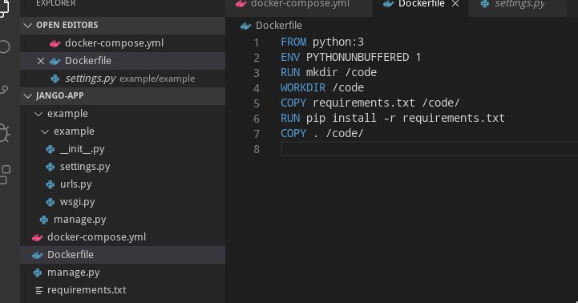
Task: Close the Dockerfile editor tab
Action: coord(455,4)
